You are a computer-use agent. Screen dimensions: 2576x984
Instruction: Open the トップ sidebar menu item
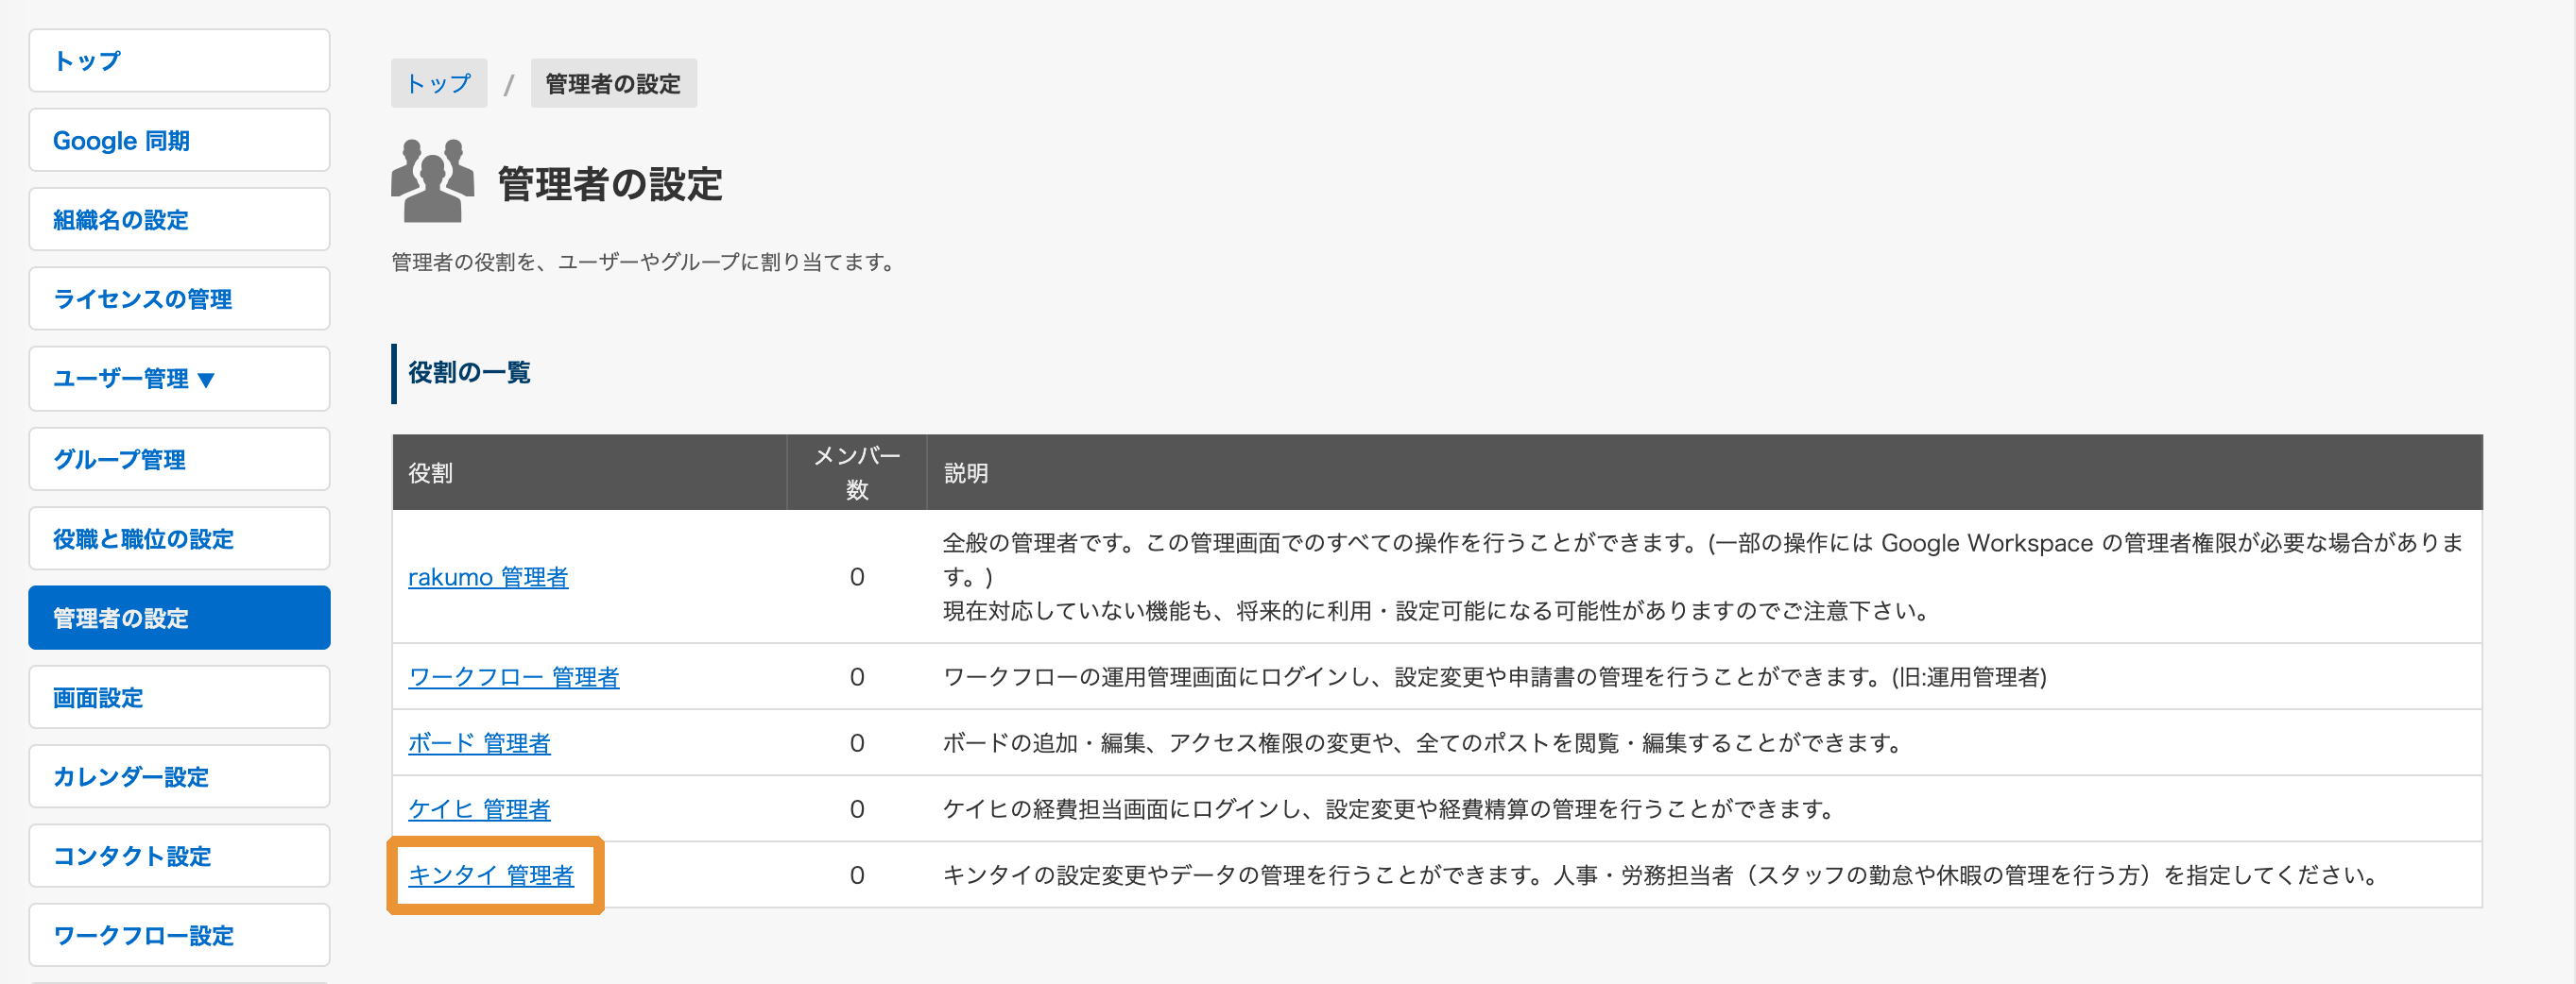[x=179, y=61]
